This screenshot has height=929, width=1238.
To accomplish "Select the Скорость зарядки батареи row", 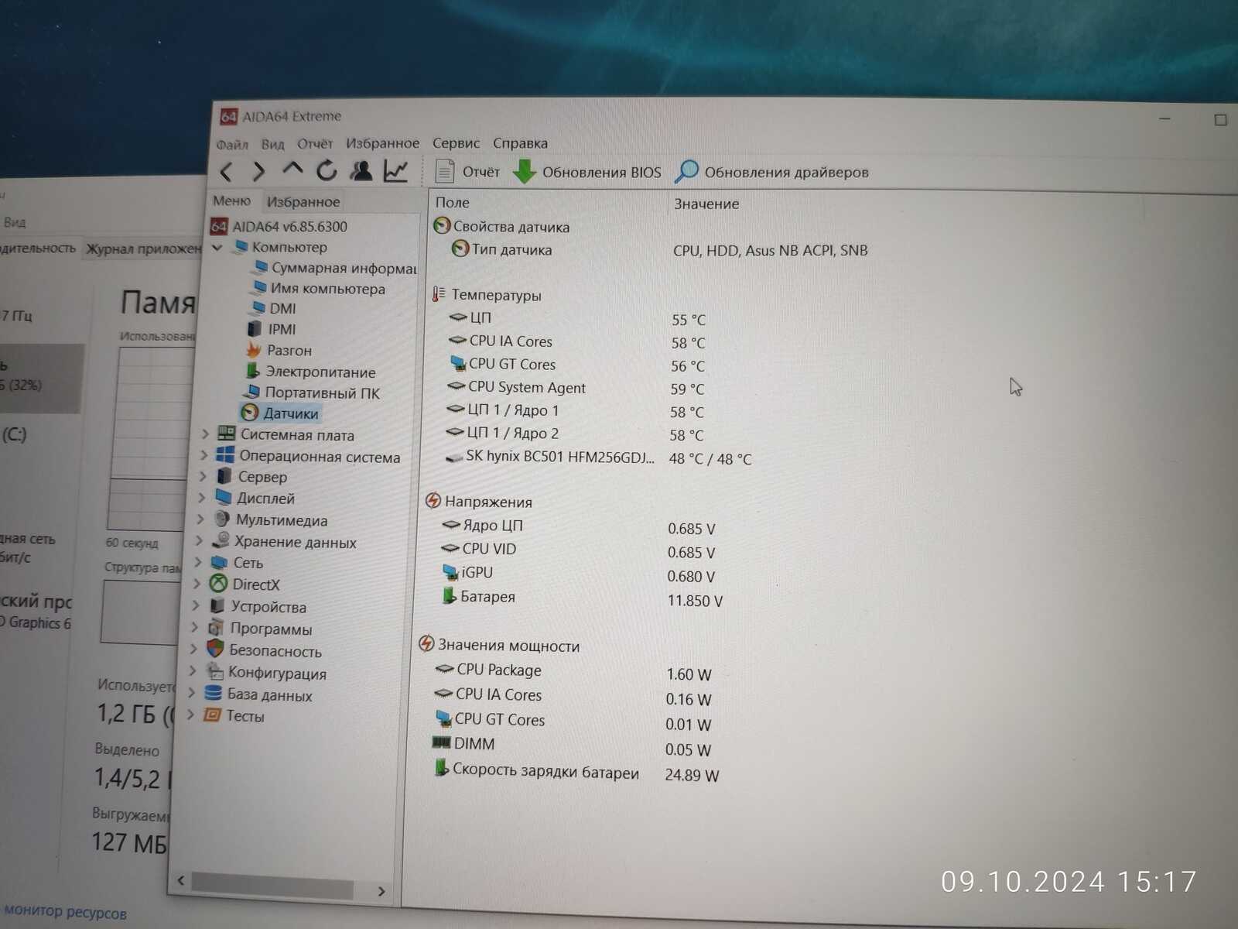I will 576,773.
